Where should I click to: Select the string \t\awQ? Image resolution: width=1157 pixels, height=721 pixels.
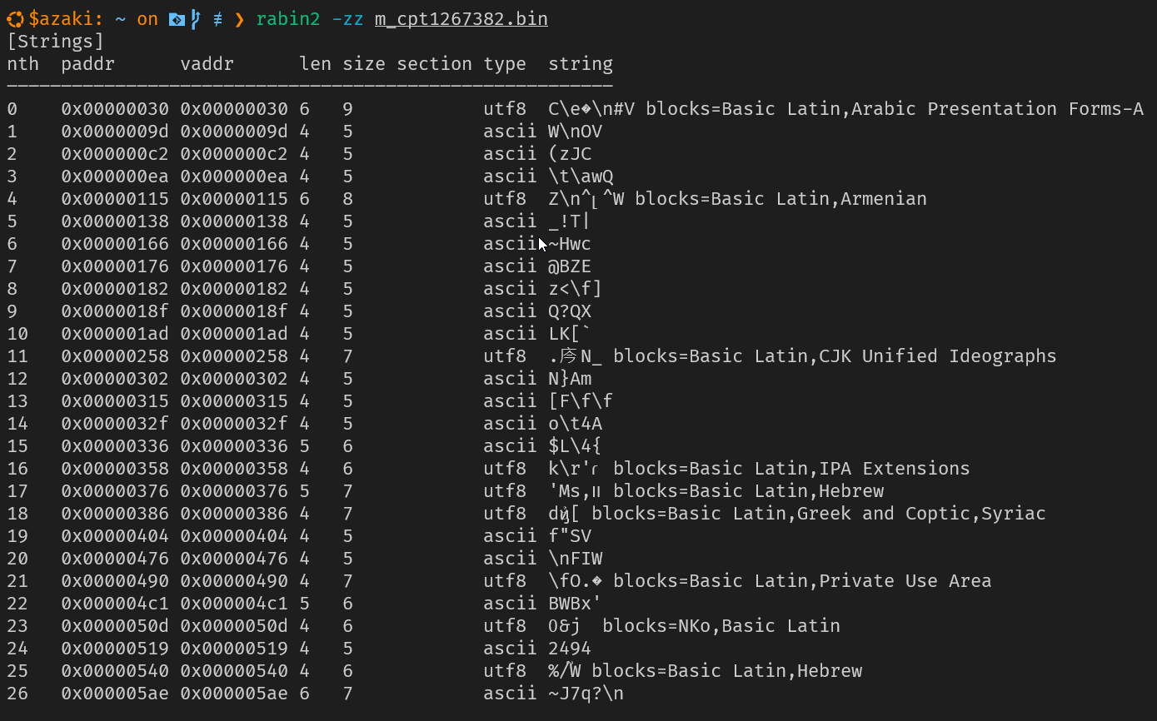(x=581, y=177)
